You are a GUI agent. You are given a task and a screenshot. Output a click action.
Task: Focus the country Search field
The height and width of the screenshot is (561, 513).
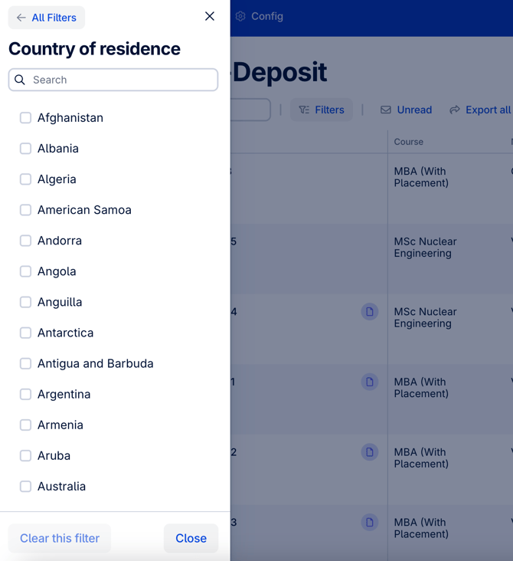coord(113,80)
